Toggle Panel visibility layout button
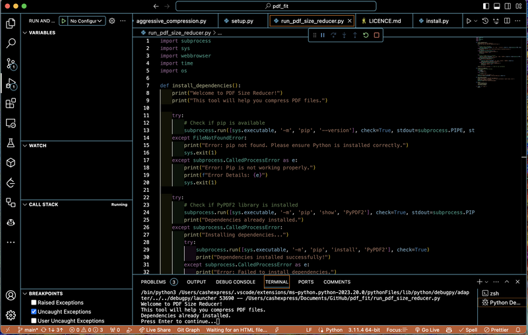 497,6
